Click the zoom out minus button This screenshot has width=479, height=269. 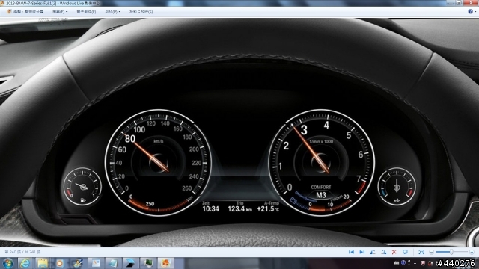point(431,252)
